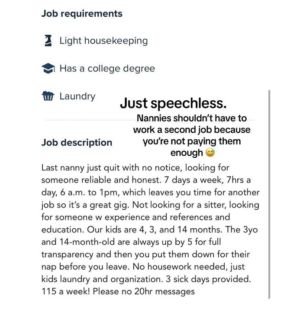Tap the "Just speechless." overlay text
Screen dimensions: 303x316
click(173, 104)
